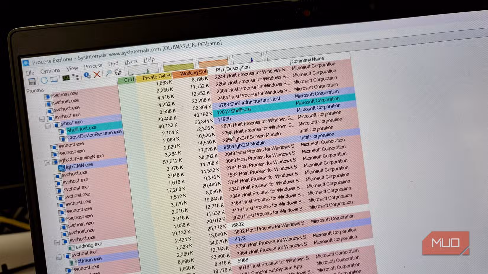Click the "Spooler SubSystem App" description
Image resolution: width=488 pixels, height=274 pixels.
coord(277,269)
